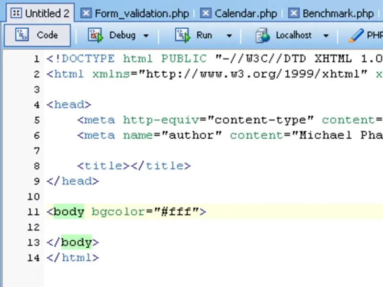Expand the Localhost dropdown arrow
The height and width of the screenshot is (287, 383).
click(x=326, y=36)
